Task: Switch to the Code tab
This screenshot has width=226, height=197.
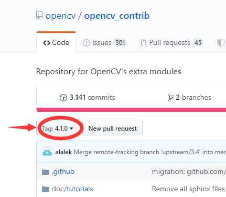Action: [56, 42]
